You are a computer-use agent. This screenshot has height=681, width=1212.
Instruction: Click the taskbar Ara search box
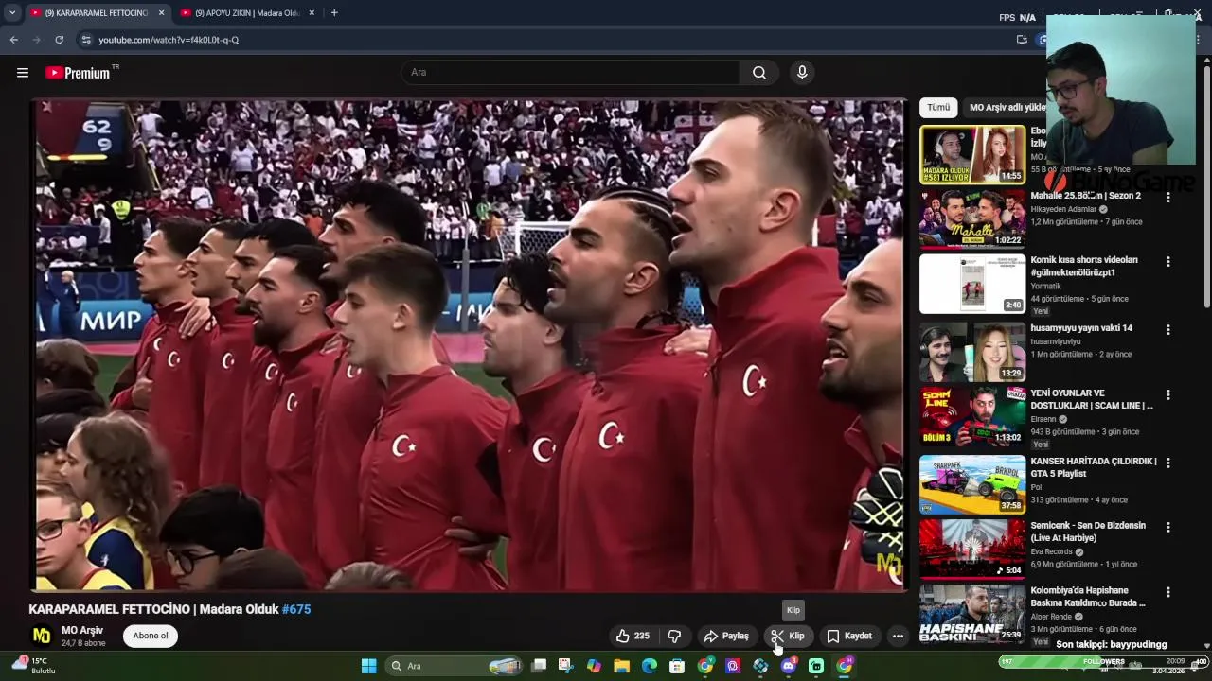tap(455, 666)
